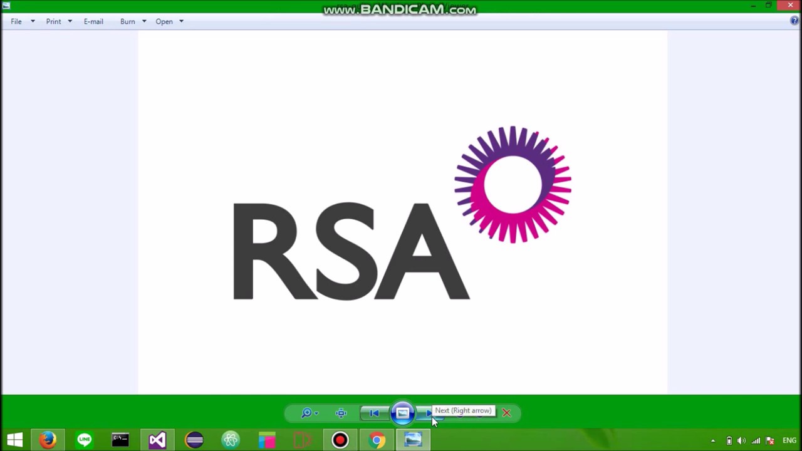Click the battery tray icon
Screen dimensions: 802x451
pyautogui.click(x=729, y=441)
